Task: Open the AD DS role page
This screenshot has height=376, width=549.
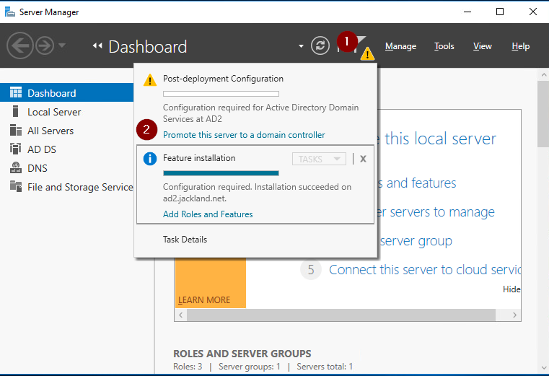Action: click(x=41, y=149)
